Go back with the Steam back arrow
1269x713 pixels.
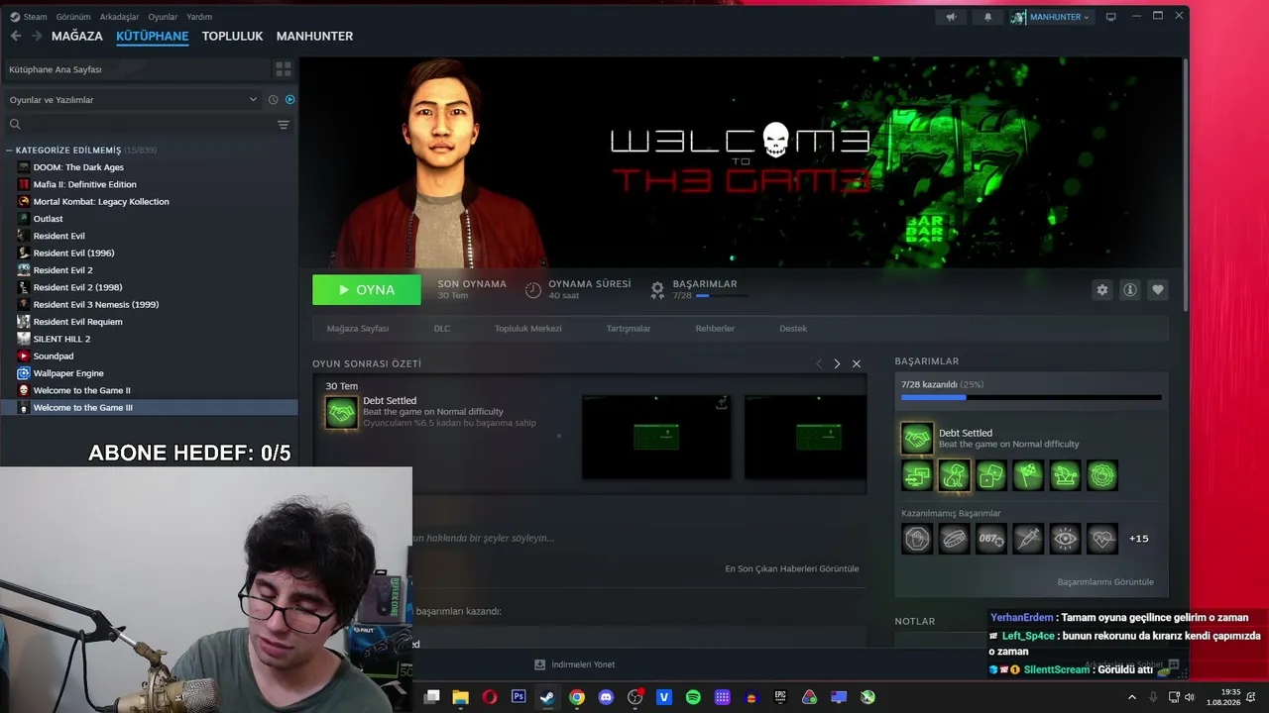pos(16,36)
